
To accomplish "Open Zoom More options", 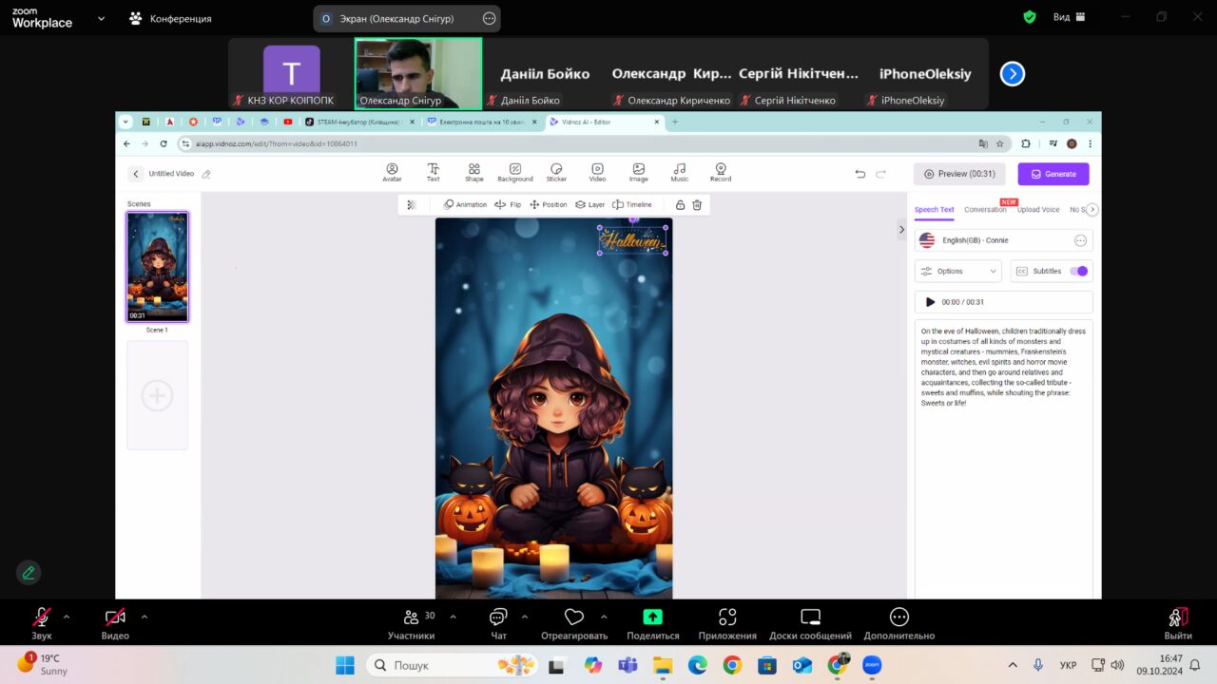I will [899, 622].
